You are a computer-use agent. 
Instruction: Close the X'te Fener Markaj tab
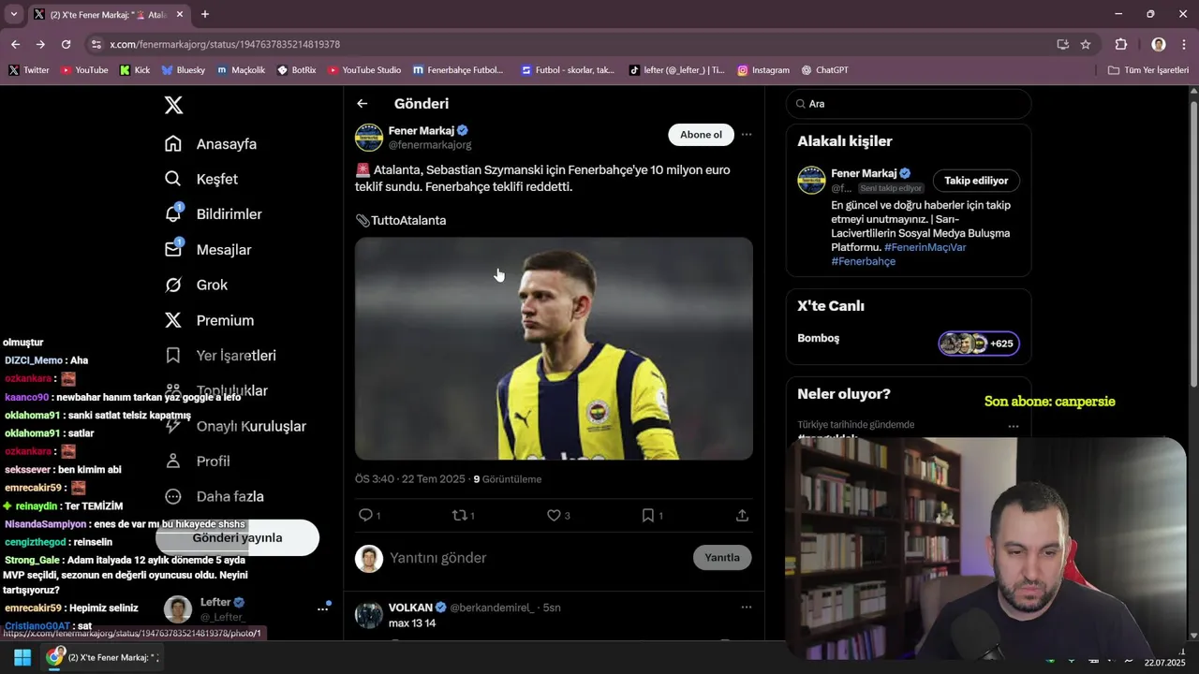click(181, 14)
